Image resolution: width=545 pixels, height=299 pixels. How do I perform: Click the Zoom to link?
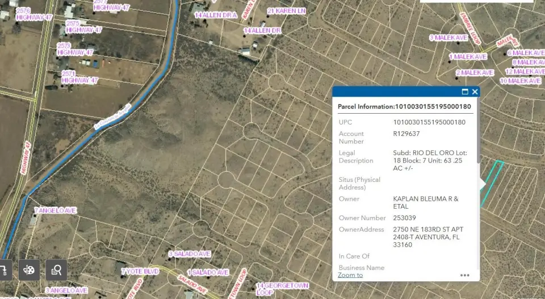pyautogui.click(x=350, y=275)
